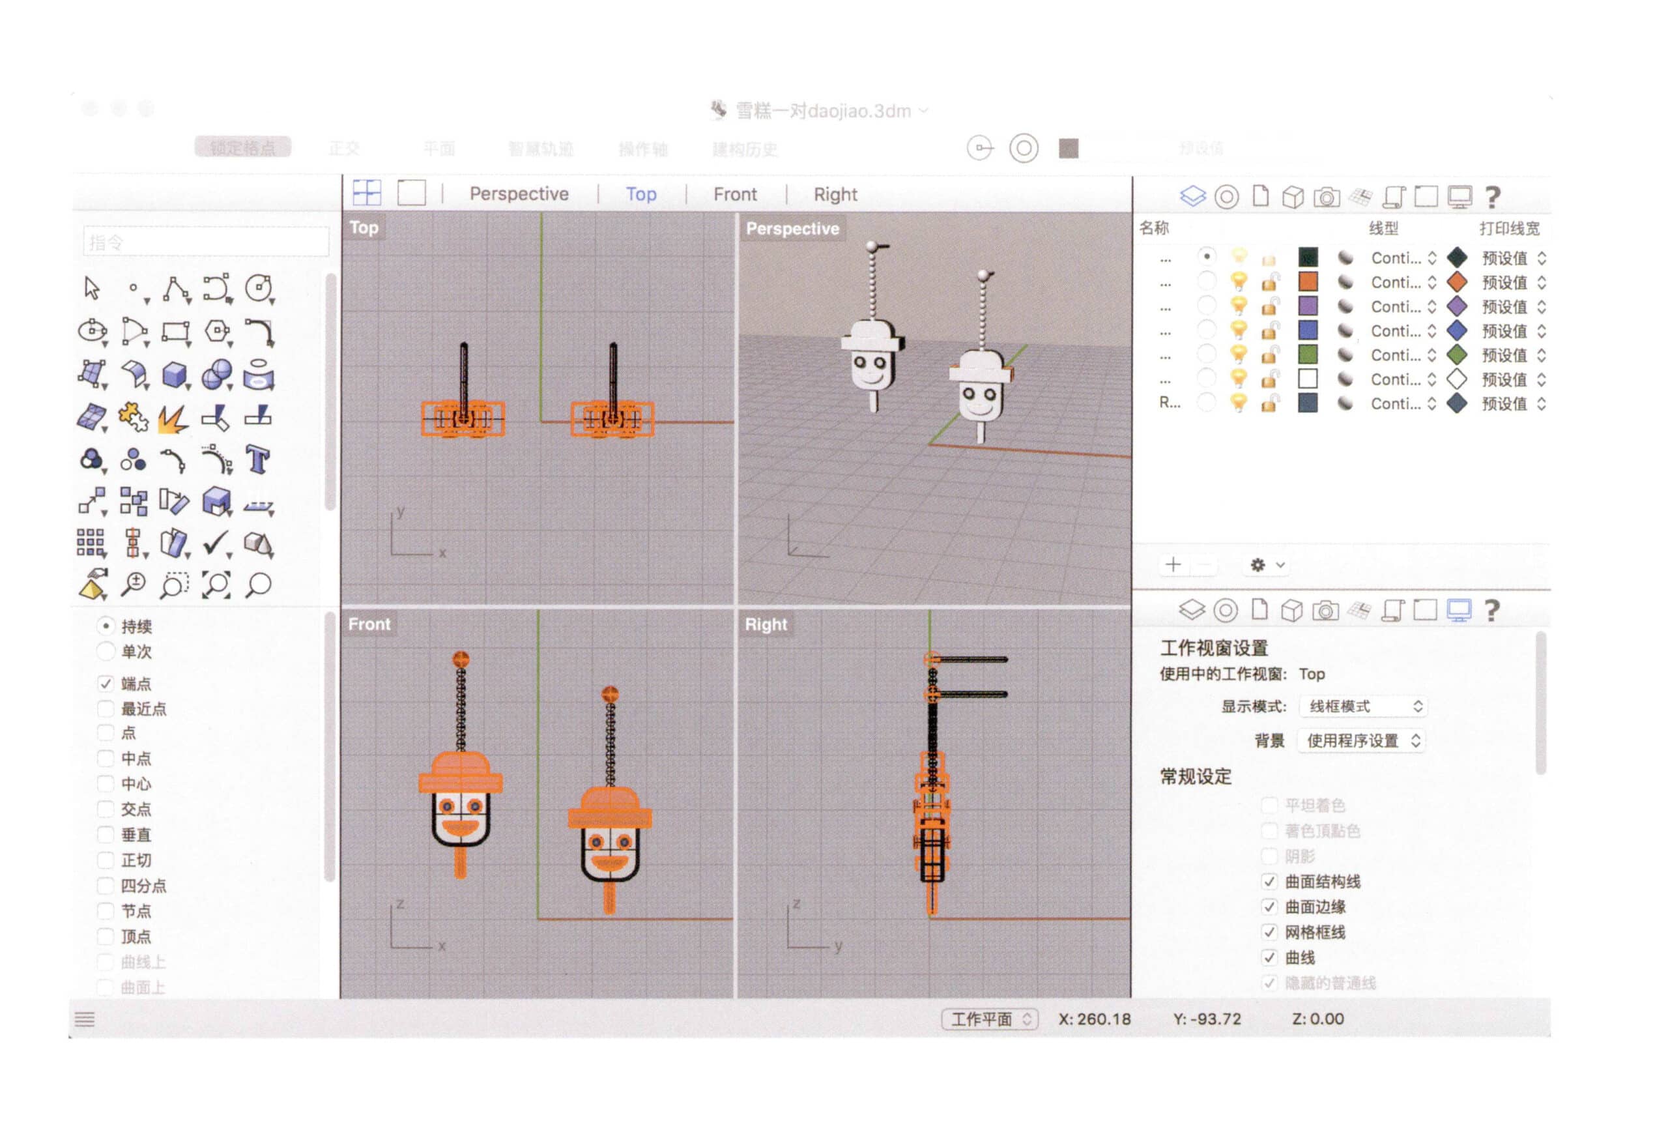
Task: Switch to the Right viewport tab
Action: point(835,194)
